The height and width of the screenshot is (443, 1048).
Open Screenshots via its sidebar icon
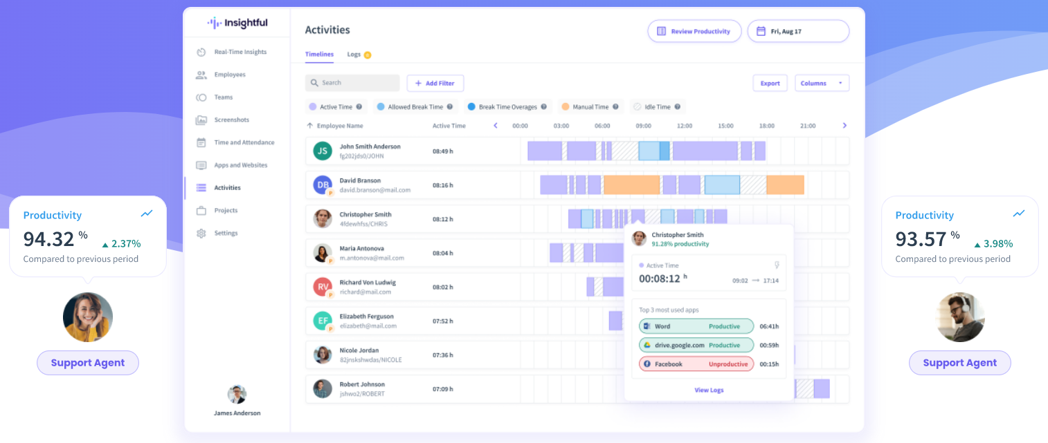(201, 120)
